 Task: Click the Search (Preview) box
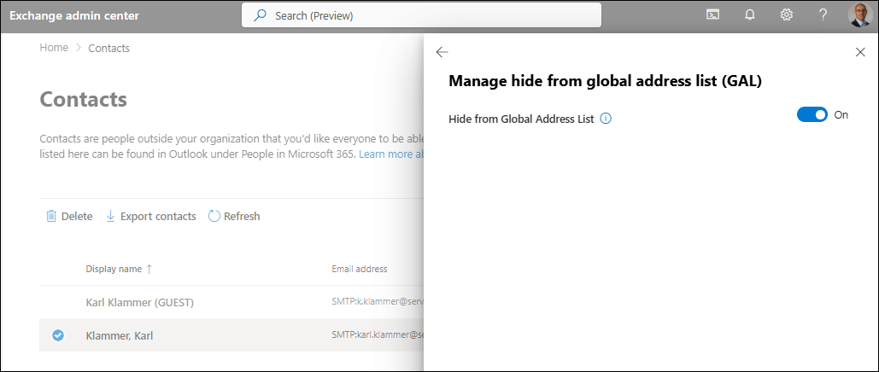point(421,15)
